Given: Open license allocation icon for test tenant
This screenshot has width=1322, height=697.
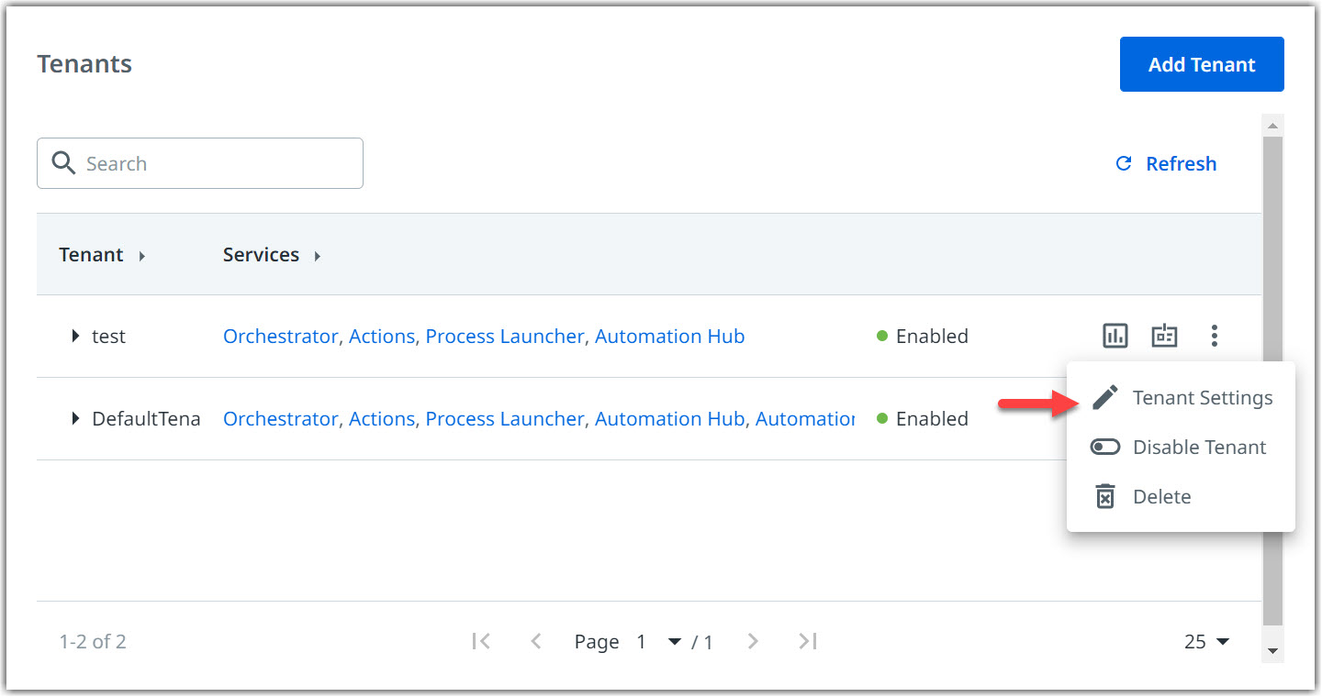Looking at the screenshot, I should 1164,336.
